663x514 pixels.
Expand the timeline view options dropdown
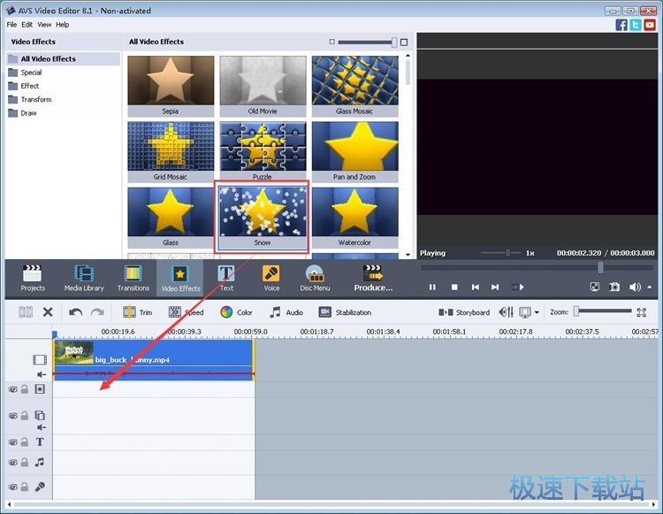point(537,312)
